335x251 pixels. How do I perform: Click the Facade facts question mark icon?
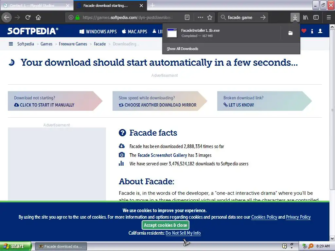(122, 133)
